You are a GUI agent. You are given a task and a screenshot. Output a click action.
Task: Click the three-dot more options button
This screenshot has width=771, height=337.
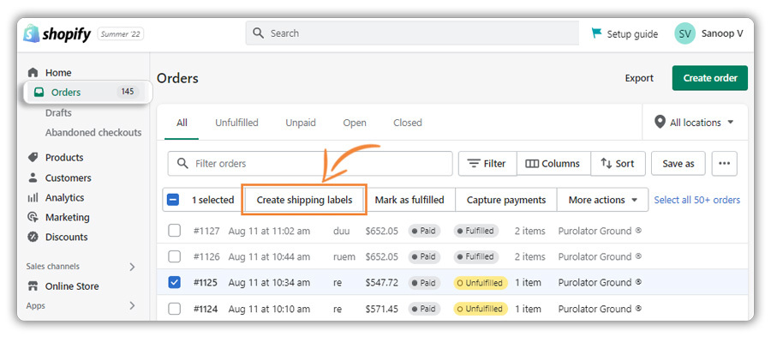coord(724,163)
